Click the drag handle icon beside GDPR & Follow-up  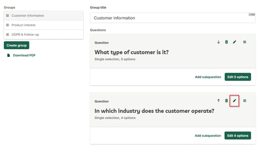(7, 34)
